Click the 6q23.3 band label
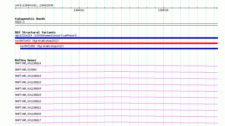 20,22
